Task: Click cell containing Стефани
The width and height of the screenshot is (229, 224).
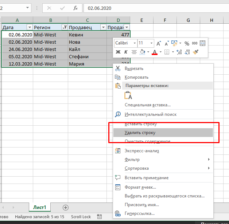Action: pyautogui.click(x=87, y=56)
